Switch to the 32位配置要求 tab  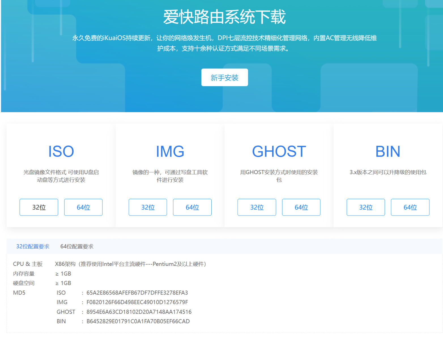(33, 246)
